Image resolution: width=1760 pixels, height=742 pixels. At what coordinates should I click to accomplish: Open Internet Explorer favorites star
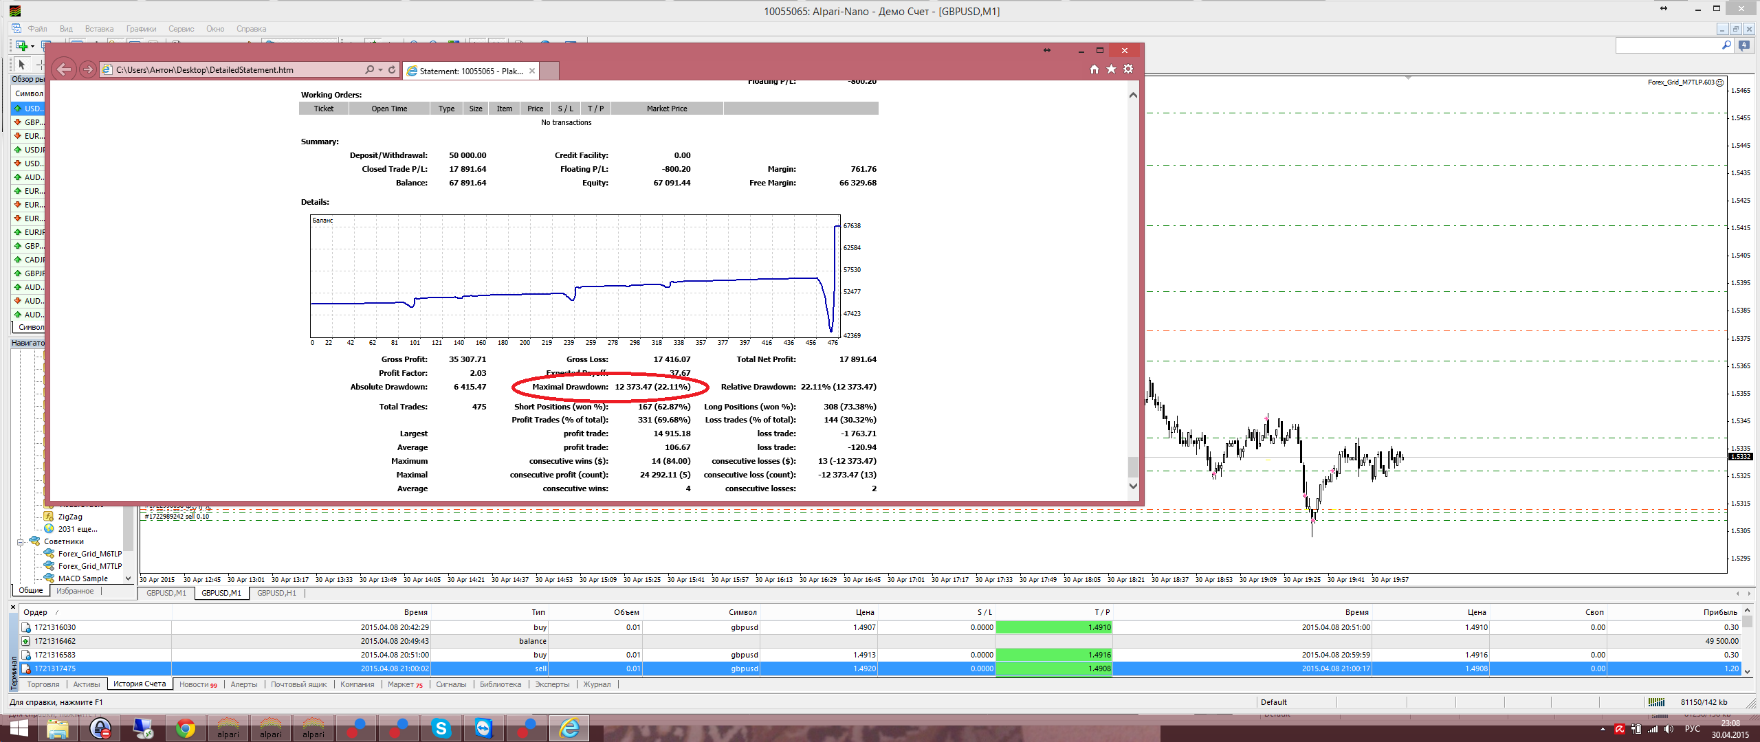[x=1111, y=69]
